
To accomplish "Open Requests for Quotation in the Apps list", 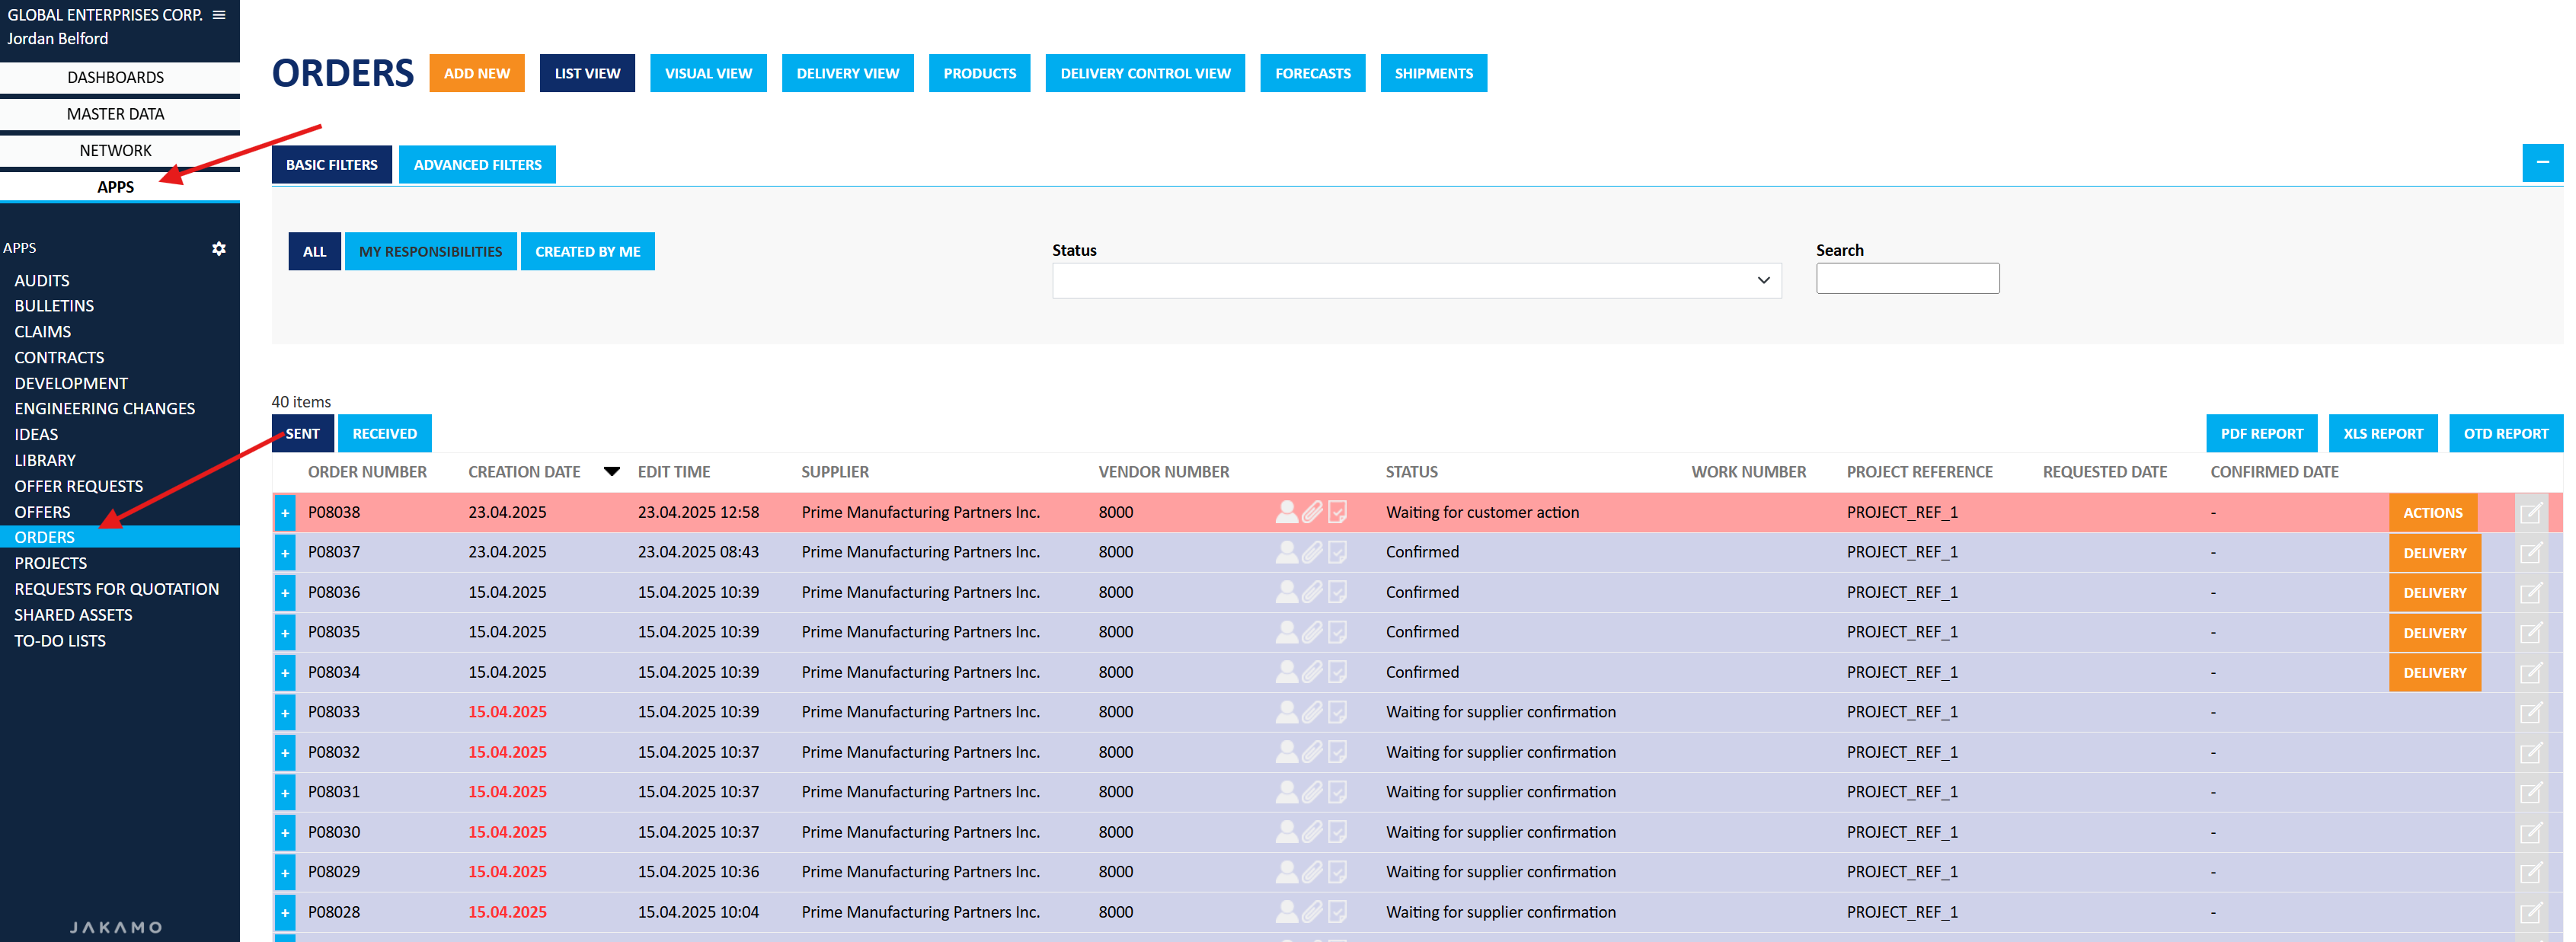I will 116,589.
